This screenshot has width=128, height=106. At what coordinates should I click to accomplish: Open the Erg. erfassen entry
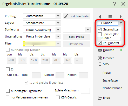[x=111, y=80]
